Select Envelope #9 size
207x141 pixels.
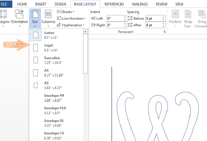tap(57, 98)
